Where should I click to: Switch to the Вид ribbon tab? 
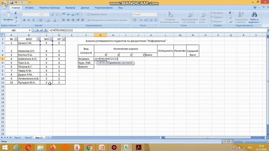tap(121, 8)
